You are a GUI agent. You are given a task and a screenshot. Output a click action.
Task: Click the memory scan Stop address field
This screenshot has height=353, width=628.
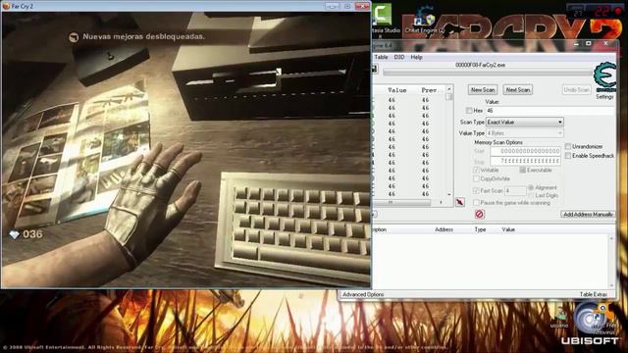(x=525, y=161)
